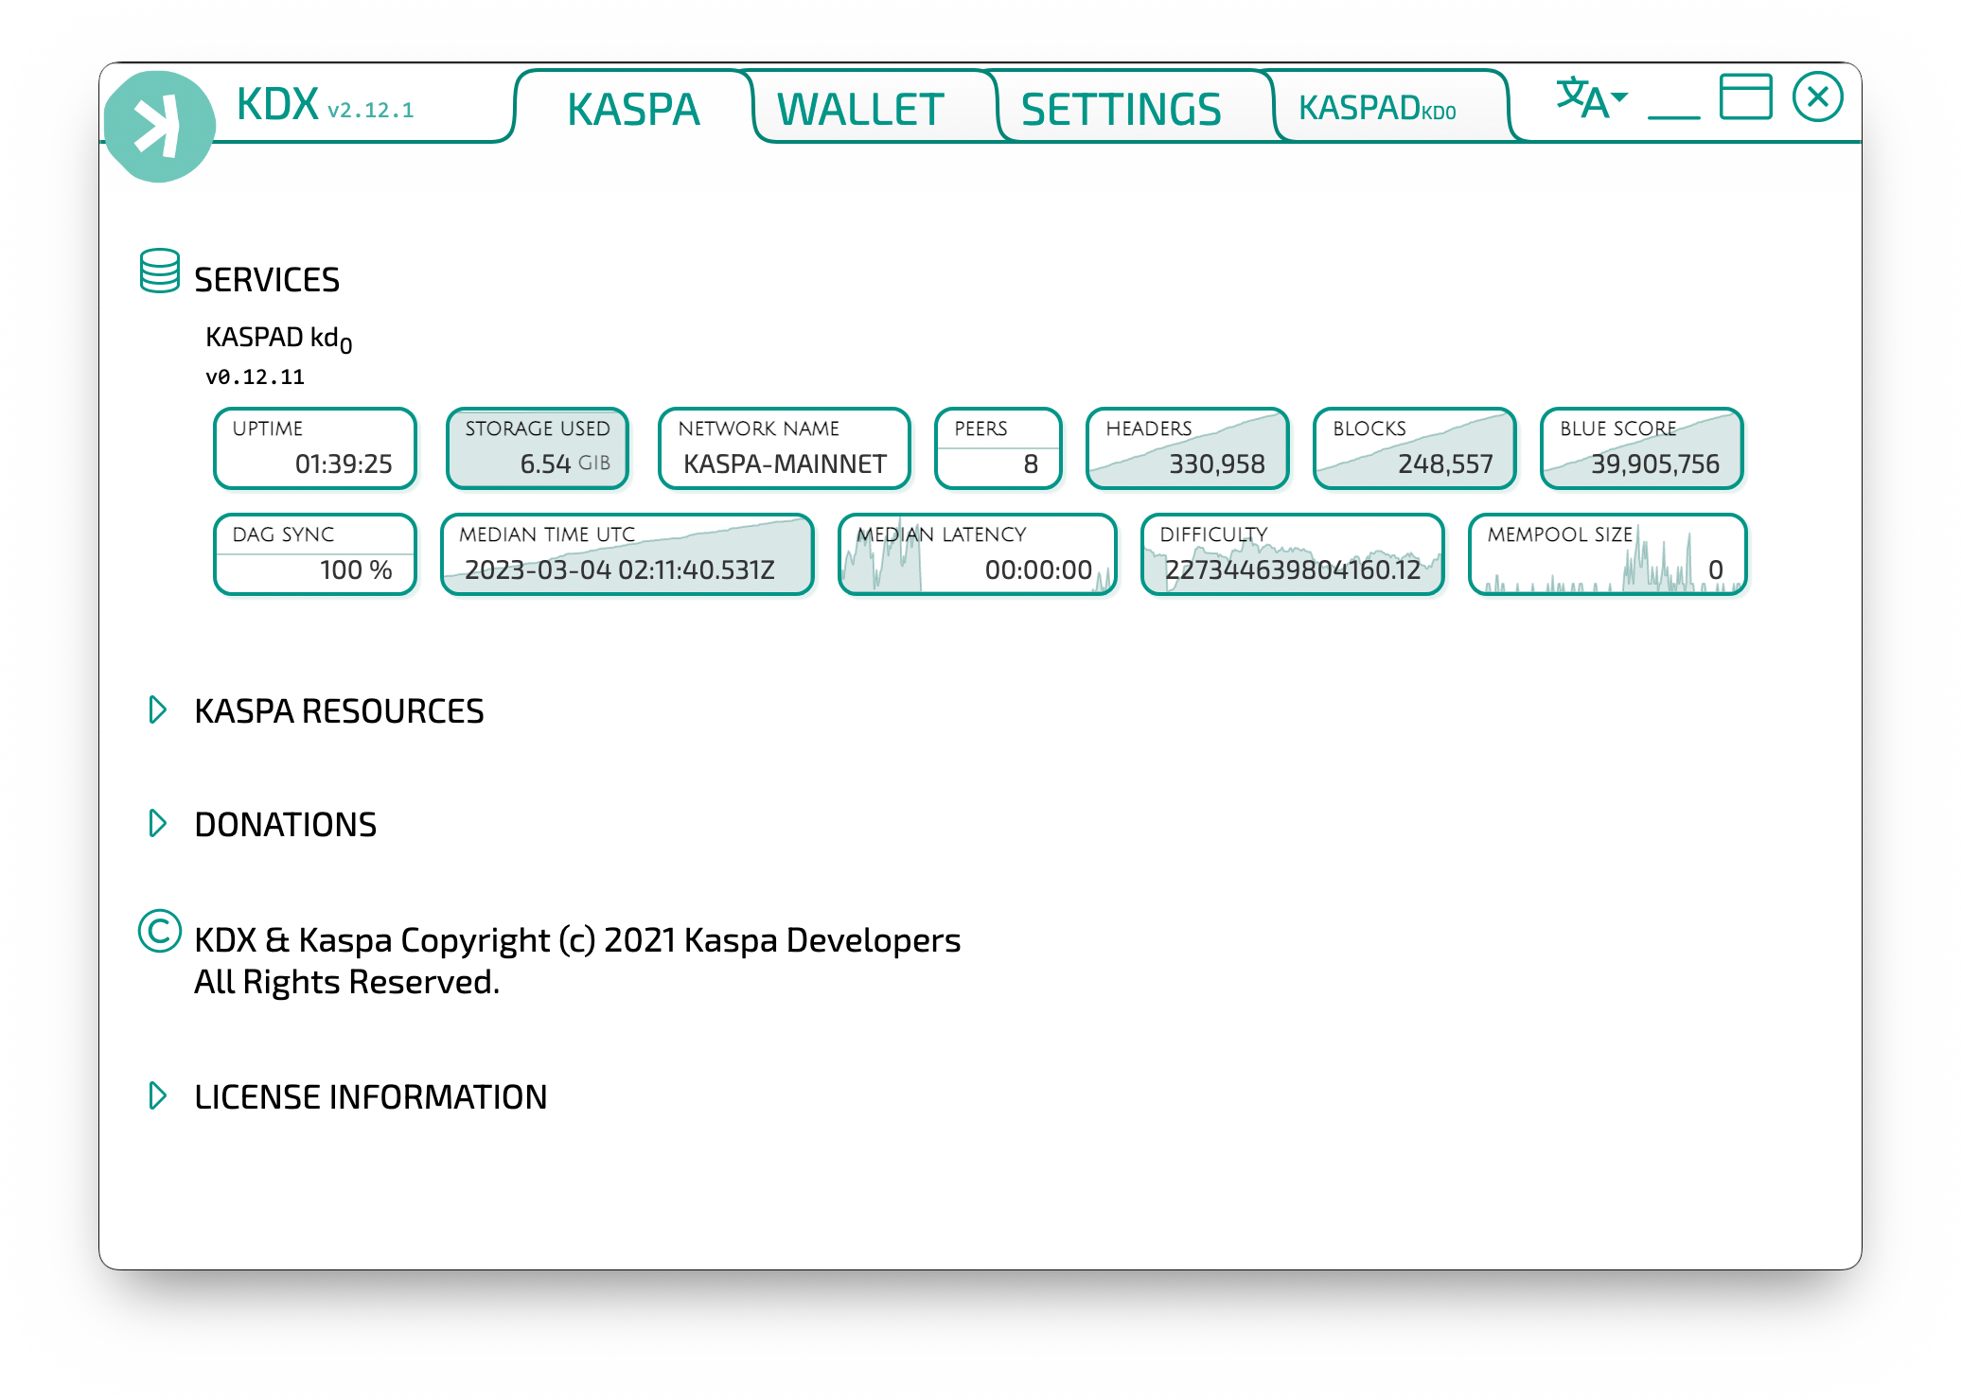Click the DONATIONS heading text
This screenshot has width=1961, height=1400.
pyautogui.click(x=285, y=825)
